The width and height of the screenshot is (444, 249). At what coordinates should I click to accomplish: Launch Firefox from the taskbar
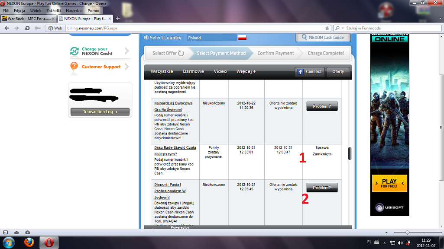pyautogui.click(x=29, y=242)
